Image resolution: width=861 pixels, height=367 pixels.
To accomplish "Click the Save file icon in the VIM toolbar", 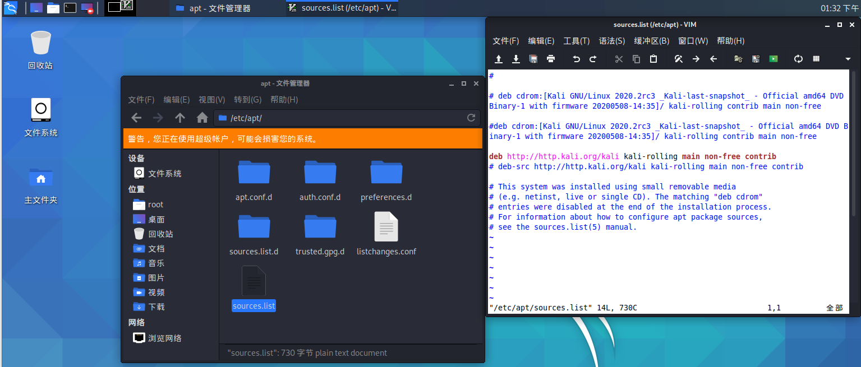I will point(516,59).
